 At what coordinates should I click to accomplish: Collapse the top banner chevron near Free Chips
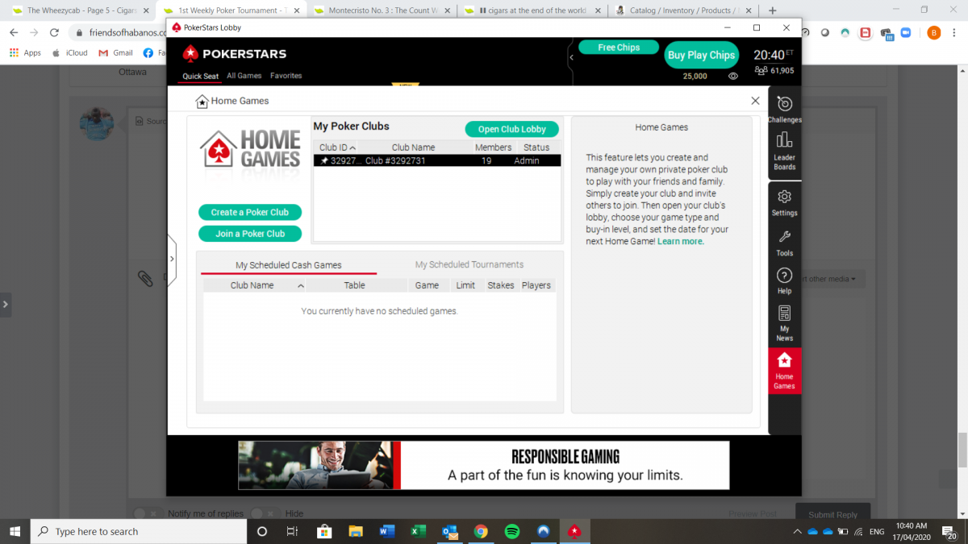pos(571,57)
